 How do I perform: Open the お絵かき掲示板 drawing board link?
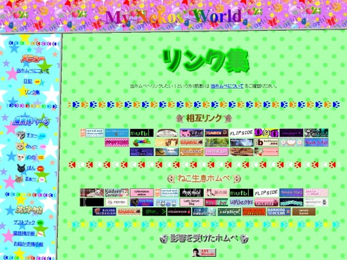(28, 244)
